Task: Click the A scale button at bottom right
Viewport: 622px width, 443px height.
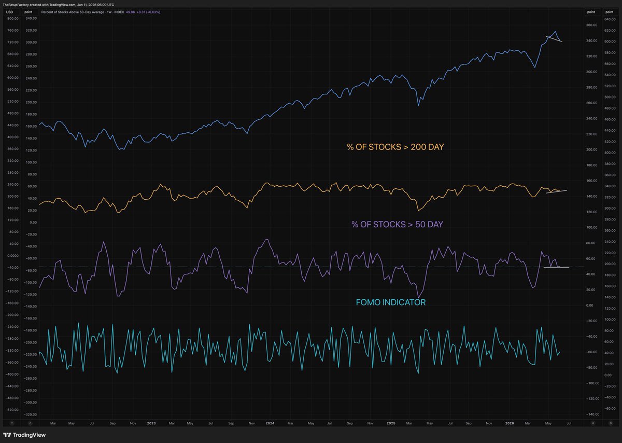Action: click(592, 423)
